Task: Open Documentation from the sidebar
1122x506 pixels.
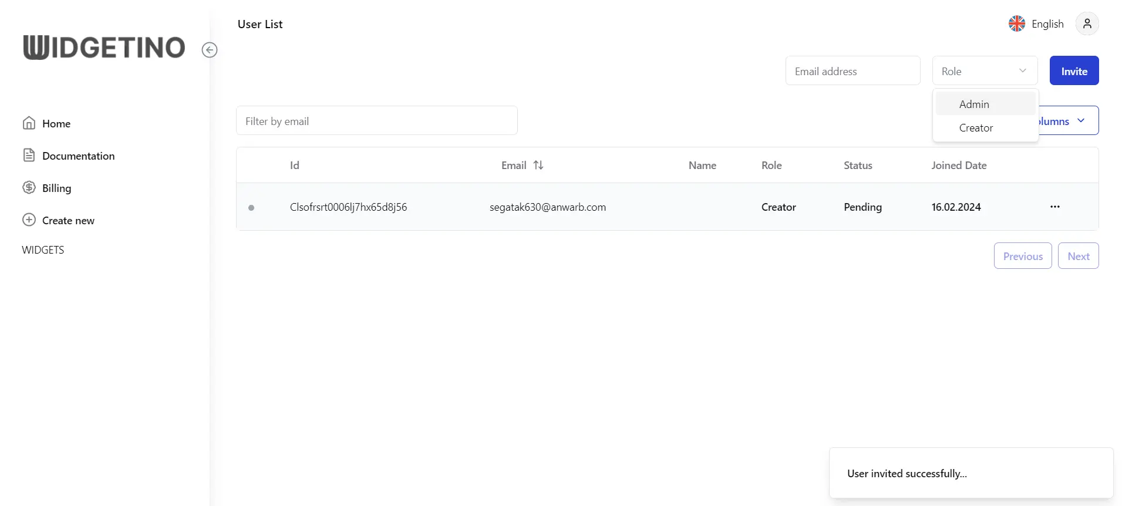Action: pos(78,156)
